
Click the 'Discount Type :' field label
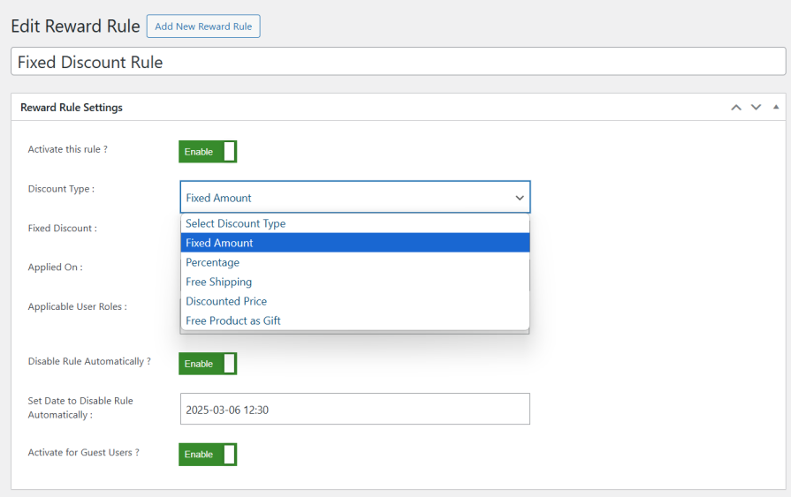[x=61, y=189]
